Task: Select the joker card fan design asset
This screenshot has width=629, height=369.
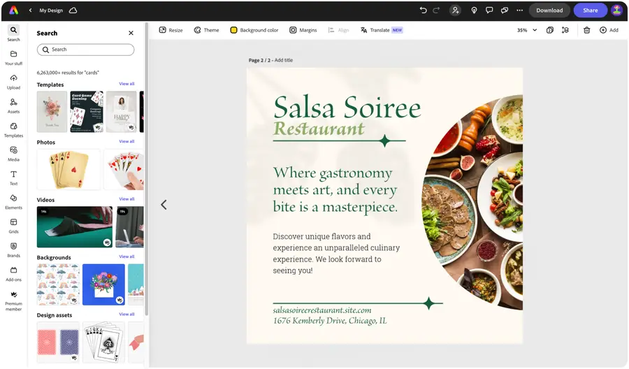Action: (103, 342)
